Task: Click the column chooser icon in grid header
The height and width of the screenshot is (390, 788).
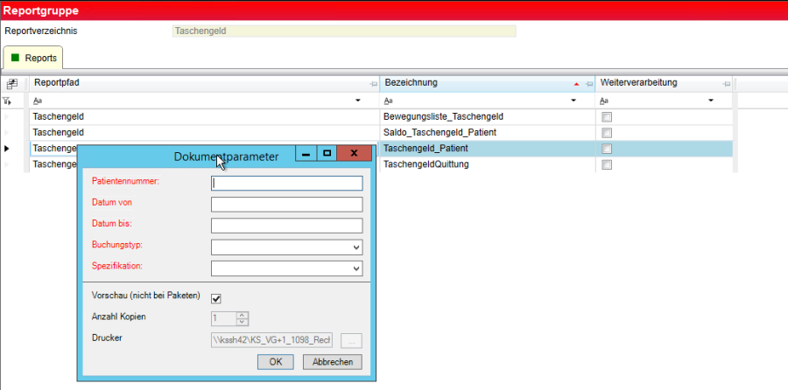Action: pos(12,84)
